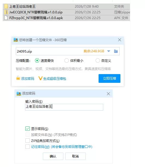
Task: Click the 立即压缩 button
Action: click(x=110, y=78)
